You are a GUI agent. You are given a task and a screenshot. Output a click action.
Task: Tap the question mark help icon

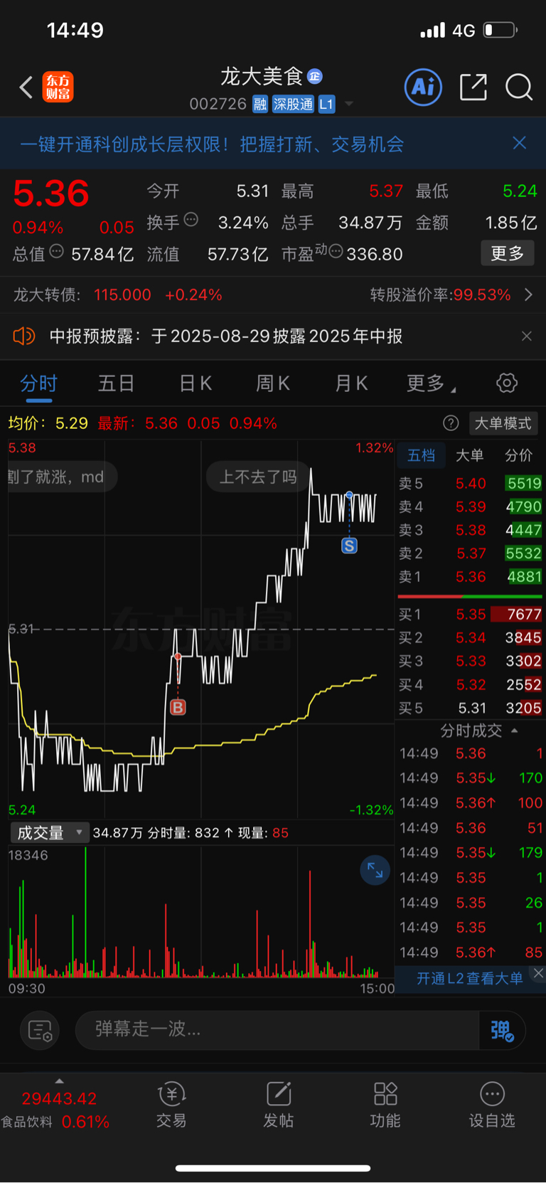pyautogui.click(x=451, y=423)
